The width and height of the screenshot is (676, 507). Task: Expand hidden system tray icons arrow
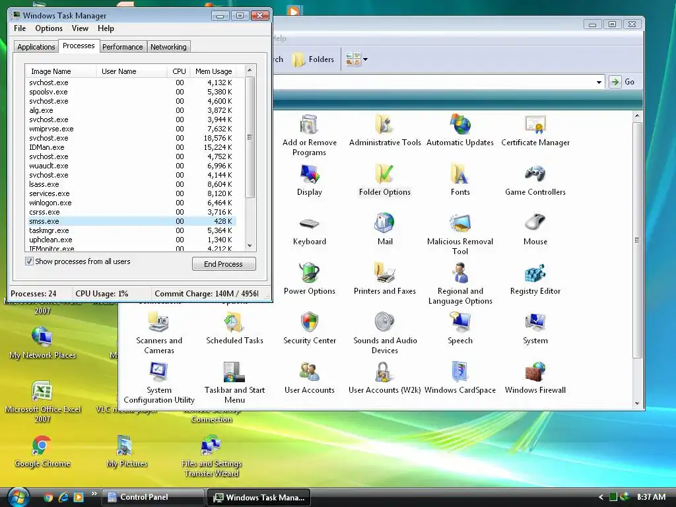pos(601,497)
